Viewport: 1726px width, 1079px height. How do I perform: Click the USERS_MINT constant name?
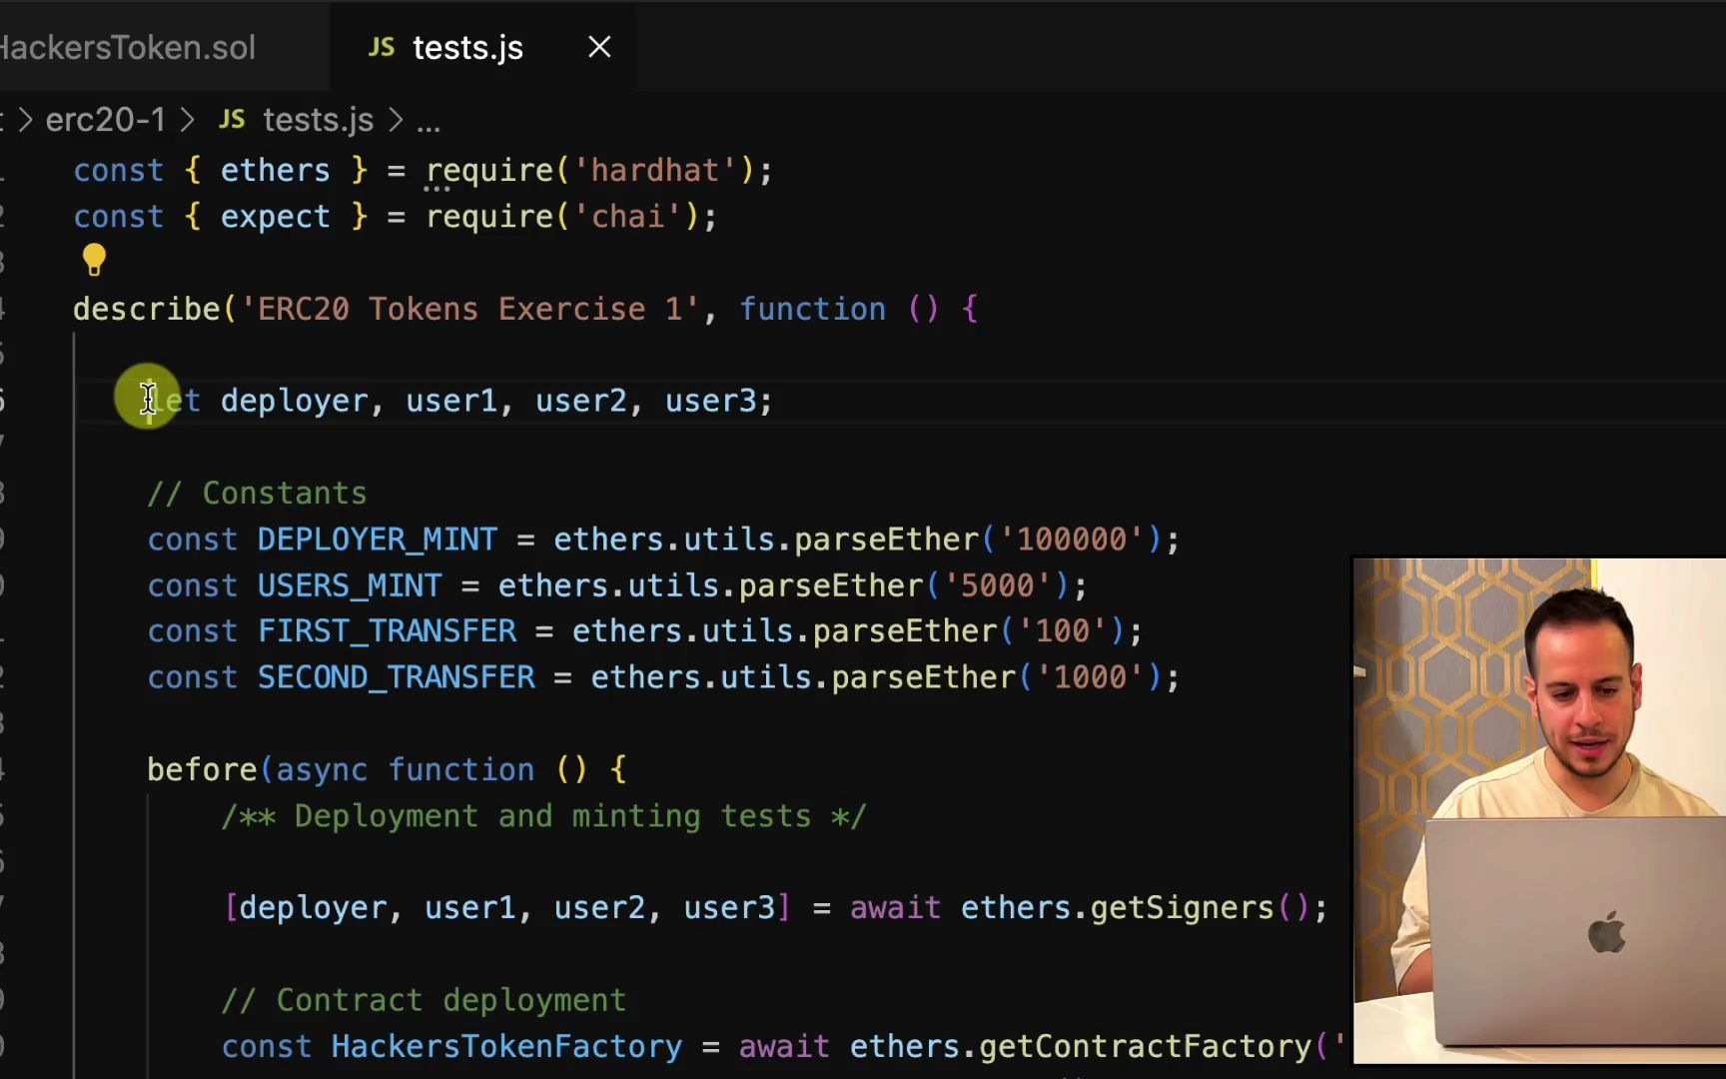tap(350, 585)
